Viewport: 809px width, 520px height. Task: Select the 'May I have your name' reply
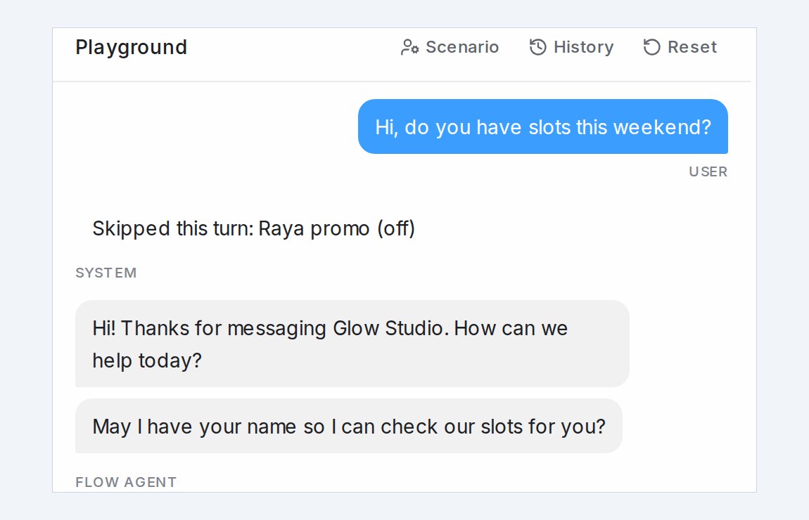(349, 427)
